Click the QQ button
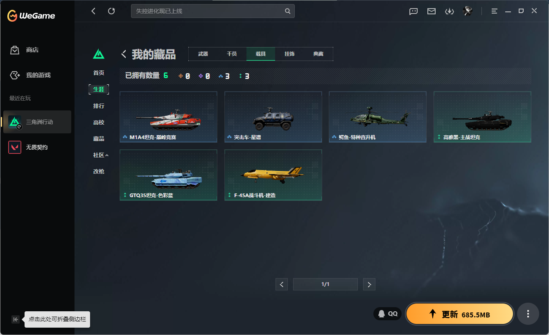 coord(387,314)
